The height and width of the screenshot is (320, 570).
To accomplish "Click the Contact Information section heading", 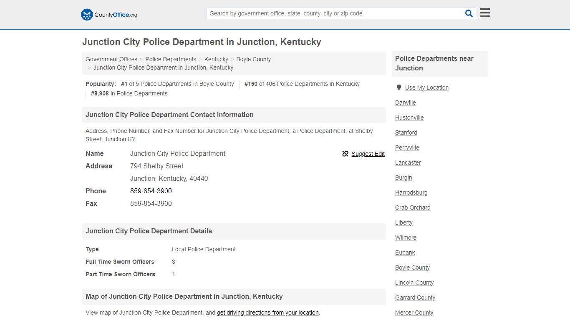I will point(169,115).
